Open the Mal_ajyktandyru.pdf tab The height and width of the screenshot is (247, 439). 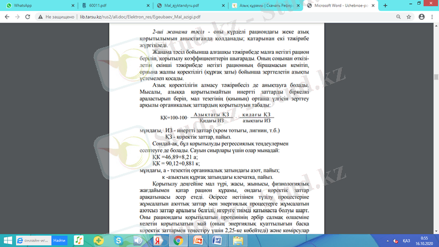(x=189, y=5)
